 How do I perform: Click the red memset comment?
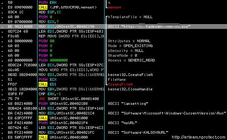click(115, 7)
